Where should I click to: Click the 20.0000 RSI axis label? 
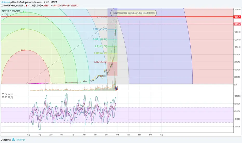[238, 127]
